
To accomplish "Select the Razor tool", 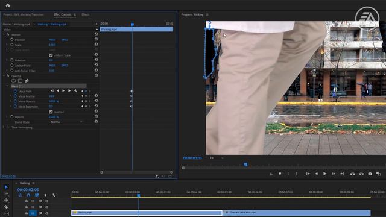I will click(x=6, y=207).
